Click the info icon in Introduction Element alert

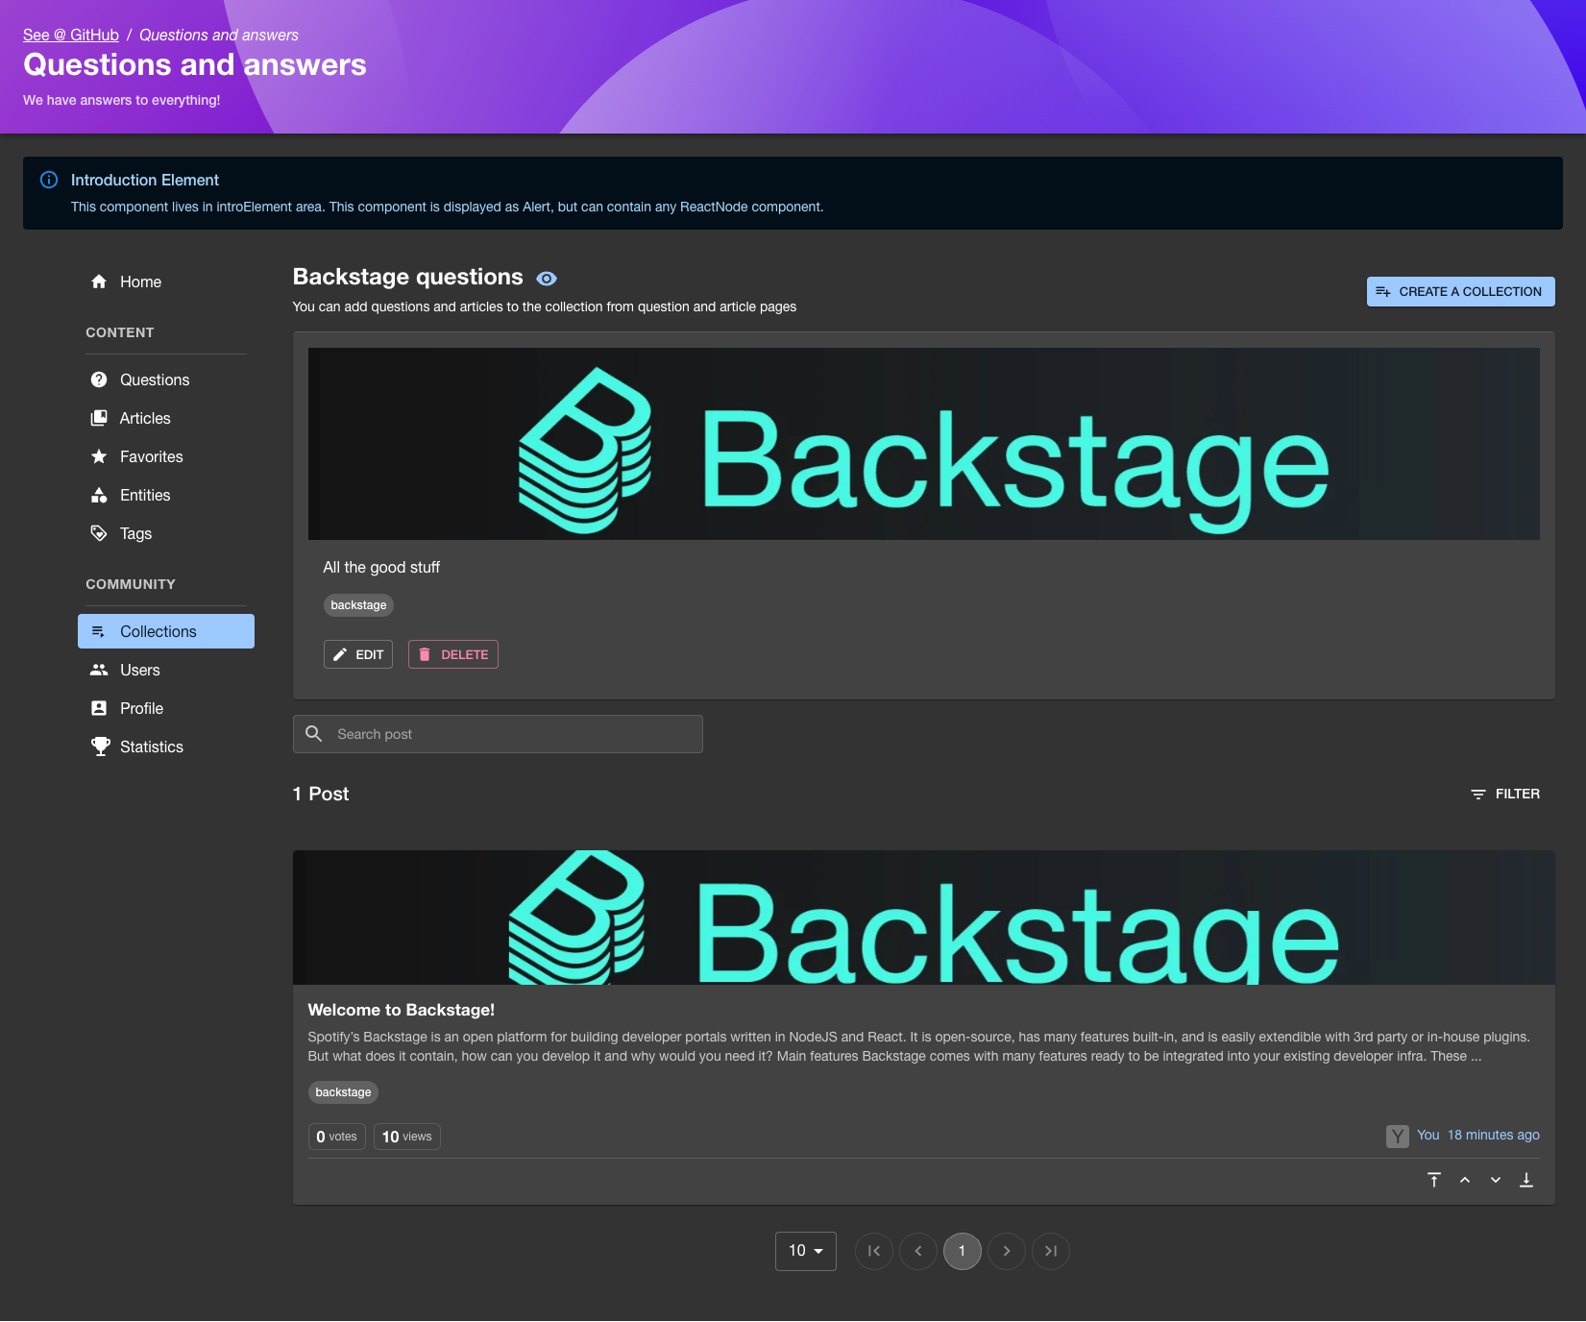[49, 180]
